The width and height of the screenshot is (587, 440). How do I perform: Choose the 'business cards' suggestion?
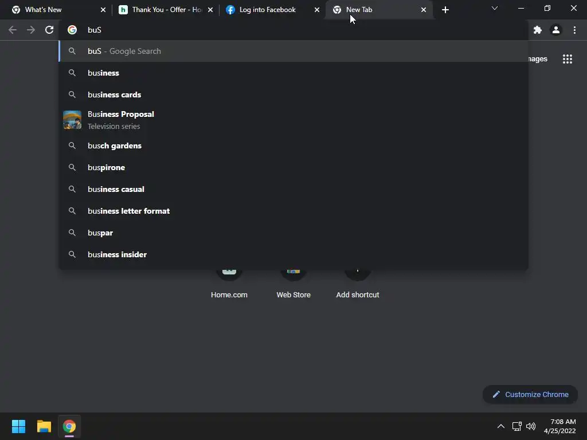pos(294,95)
